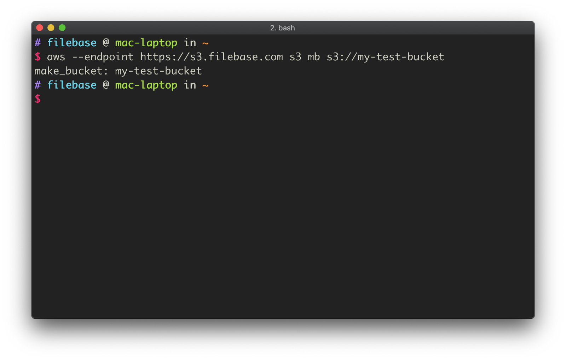The image size is (566, 360).
Task: Click the 'mb' subcommand in the command
Action: 314,57
